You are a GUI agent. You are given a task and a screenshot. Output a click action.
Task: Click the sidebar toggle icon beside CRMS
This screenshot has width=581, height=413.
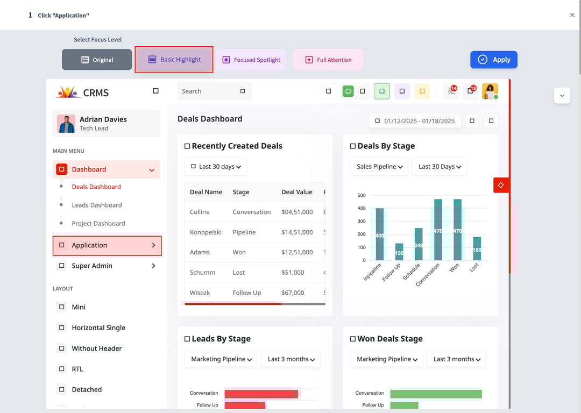tap(155, 91)
